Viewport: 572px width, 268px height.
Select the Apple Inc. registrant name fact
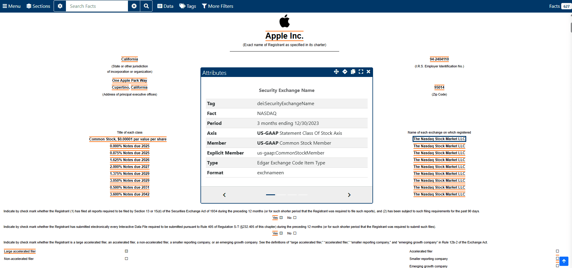pos(284,36)
